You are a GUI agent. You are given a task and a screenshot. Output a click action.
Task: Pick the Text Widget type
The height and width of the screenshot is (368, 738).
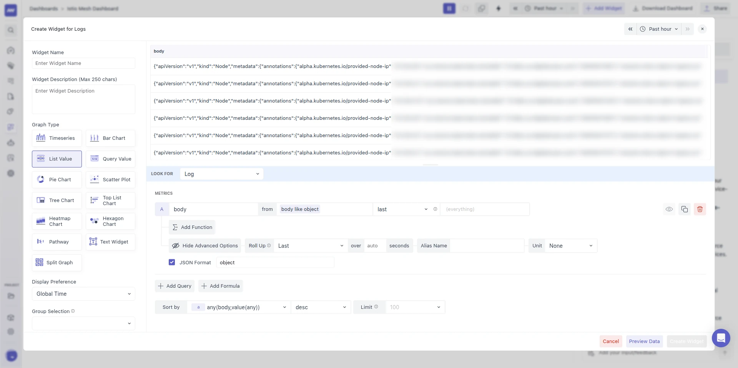coord(110,242)
